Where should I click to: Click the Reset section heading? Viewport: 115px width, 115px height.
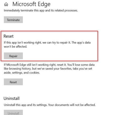(8, 36)
